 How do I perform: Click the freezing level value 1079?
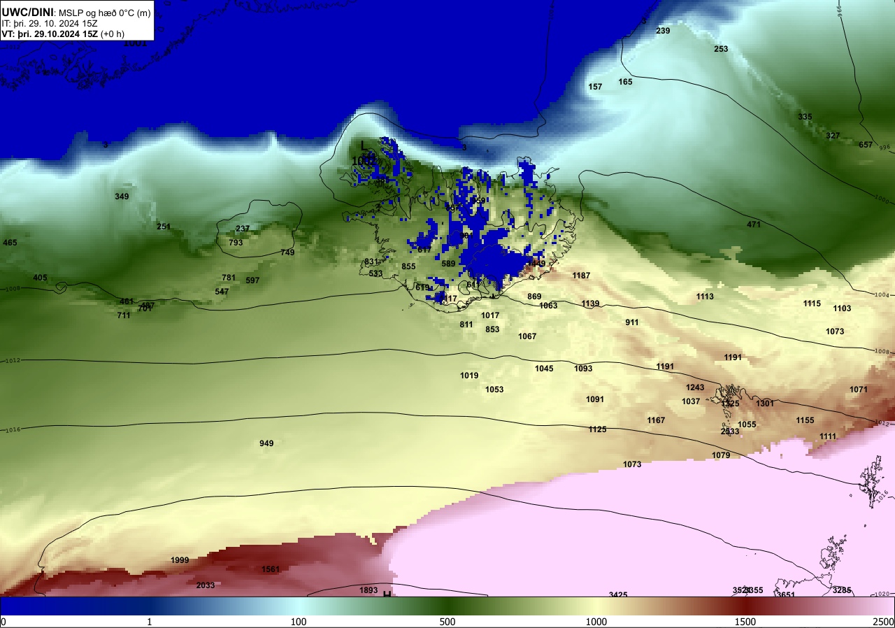click(721, 455)
